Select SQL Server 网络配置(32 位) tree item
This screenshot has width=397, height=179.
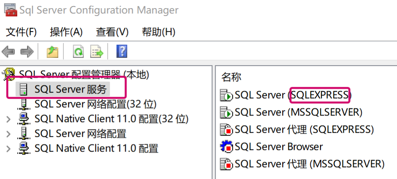[95, 104]
